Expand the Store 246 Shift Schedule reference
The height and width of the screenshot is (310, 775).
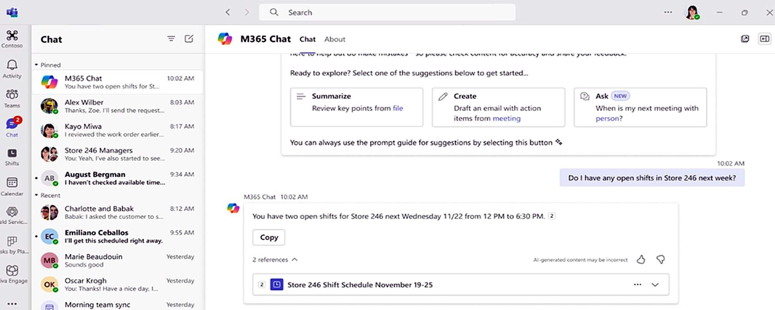(655, 285)
